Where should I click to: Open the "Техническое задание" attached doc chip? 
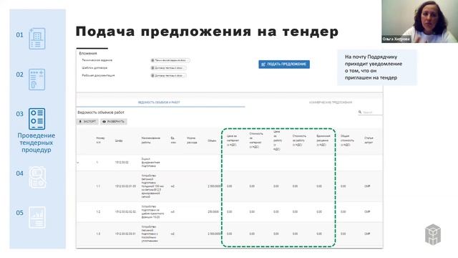[x=170, y=60]
